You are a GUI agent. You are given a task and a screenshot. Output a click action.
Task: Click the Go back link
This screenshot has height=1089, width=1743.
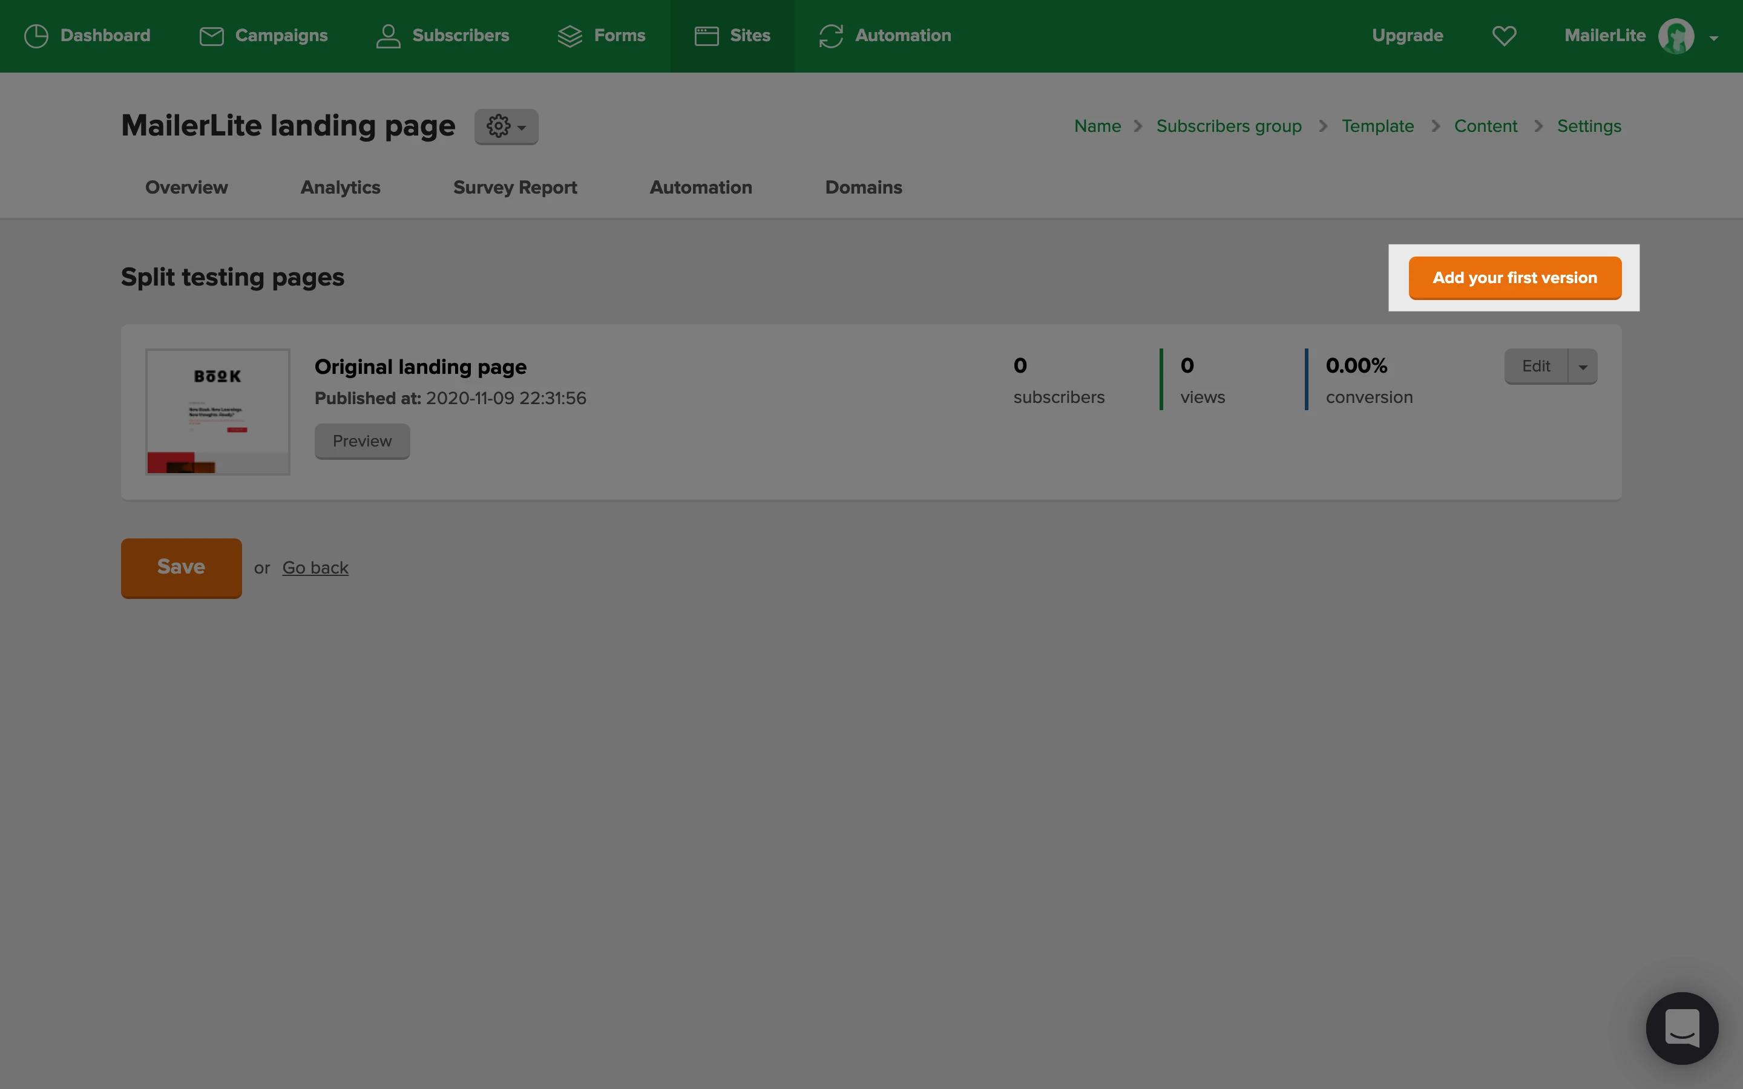pos(315,567)
